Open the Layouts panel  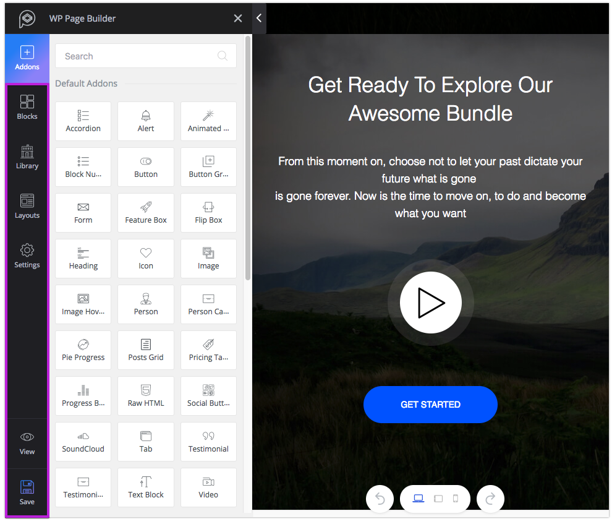point(27,207)
